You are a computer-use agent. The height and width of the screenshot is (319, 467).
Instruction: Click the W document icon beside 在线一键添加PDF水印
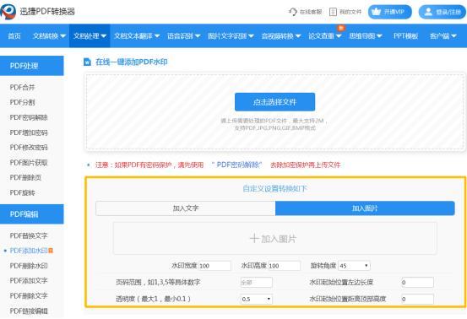point(87,62)
